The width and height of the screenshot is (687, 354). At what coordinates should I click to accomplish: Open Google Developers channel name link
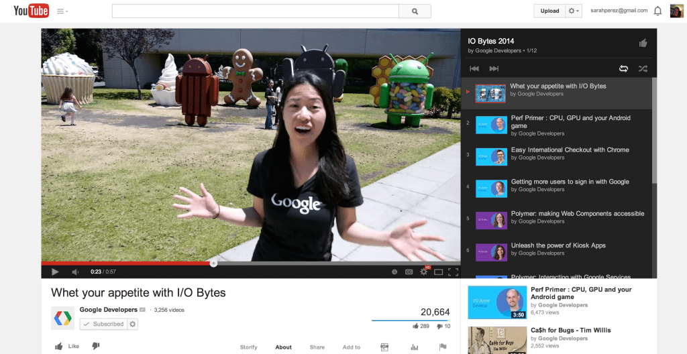click(108, 310)
